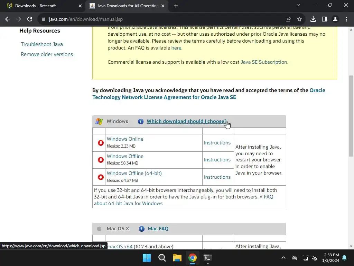Click the scrollbar down arrow
Image resolution: width=354 pixels, height=266 pixels.
pos(351,246)
